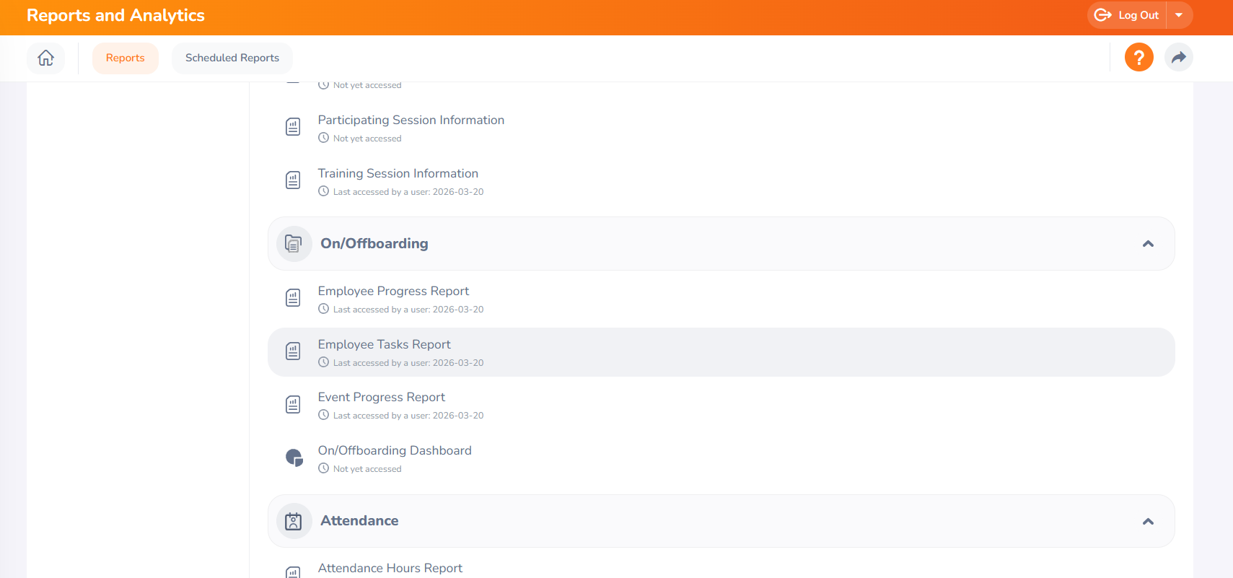Viewport: 1233px width, 578px height.
Task: Click the Attendance calendar section icon
Action: pyautogui.click(x=294, y=521)
